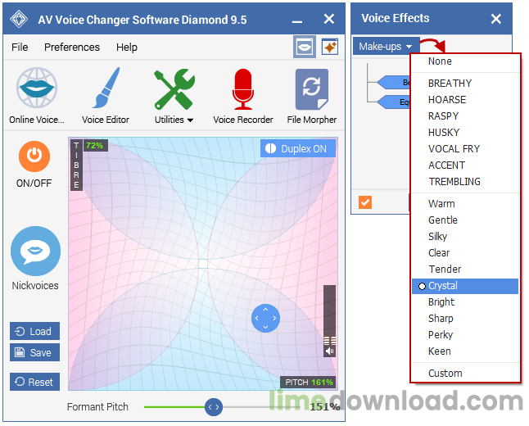Click the vertical TIBRE label tab
This screenshot has height=426, width=529.
[76, 165]
